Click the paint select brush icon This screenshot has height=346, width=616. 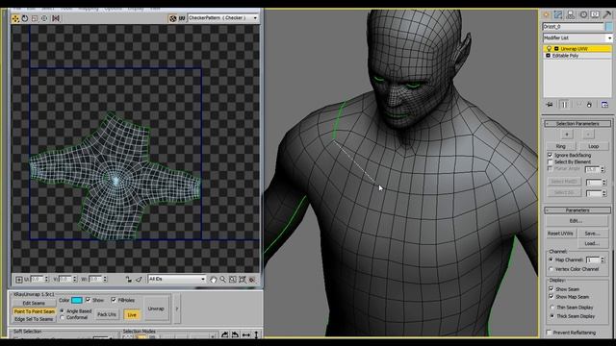click(x=139, y=280)
